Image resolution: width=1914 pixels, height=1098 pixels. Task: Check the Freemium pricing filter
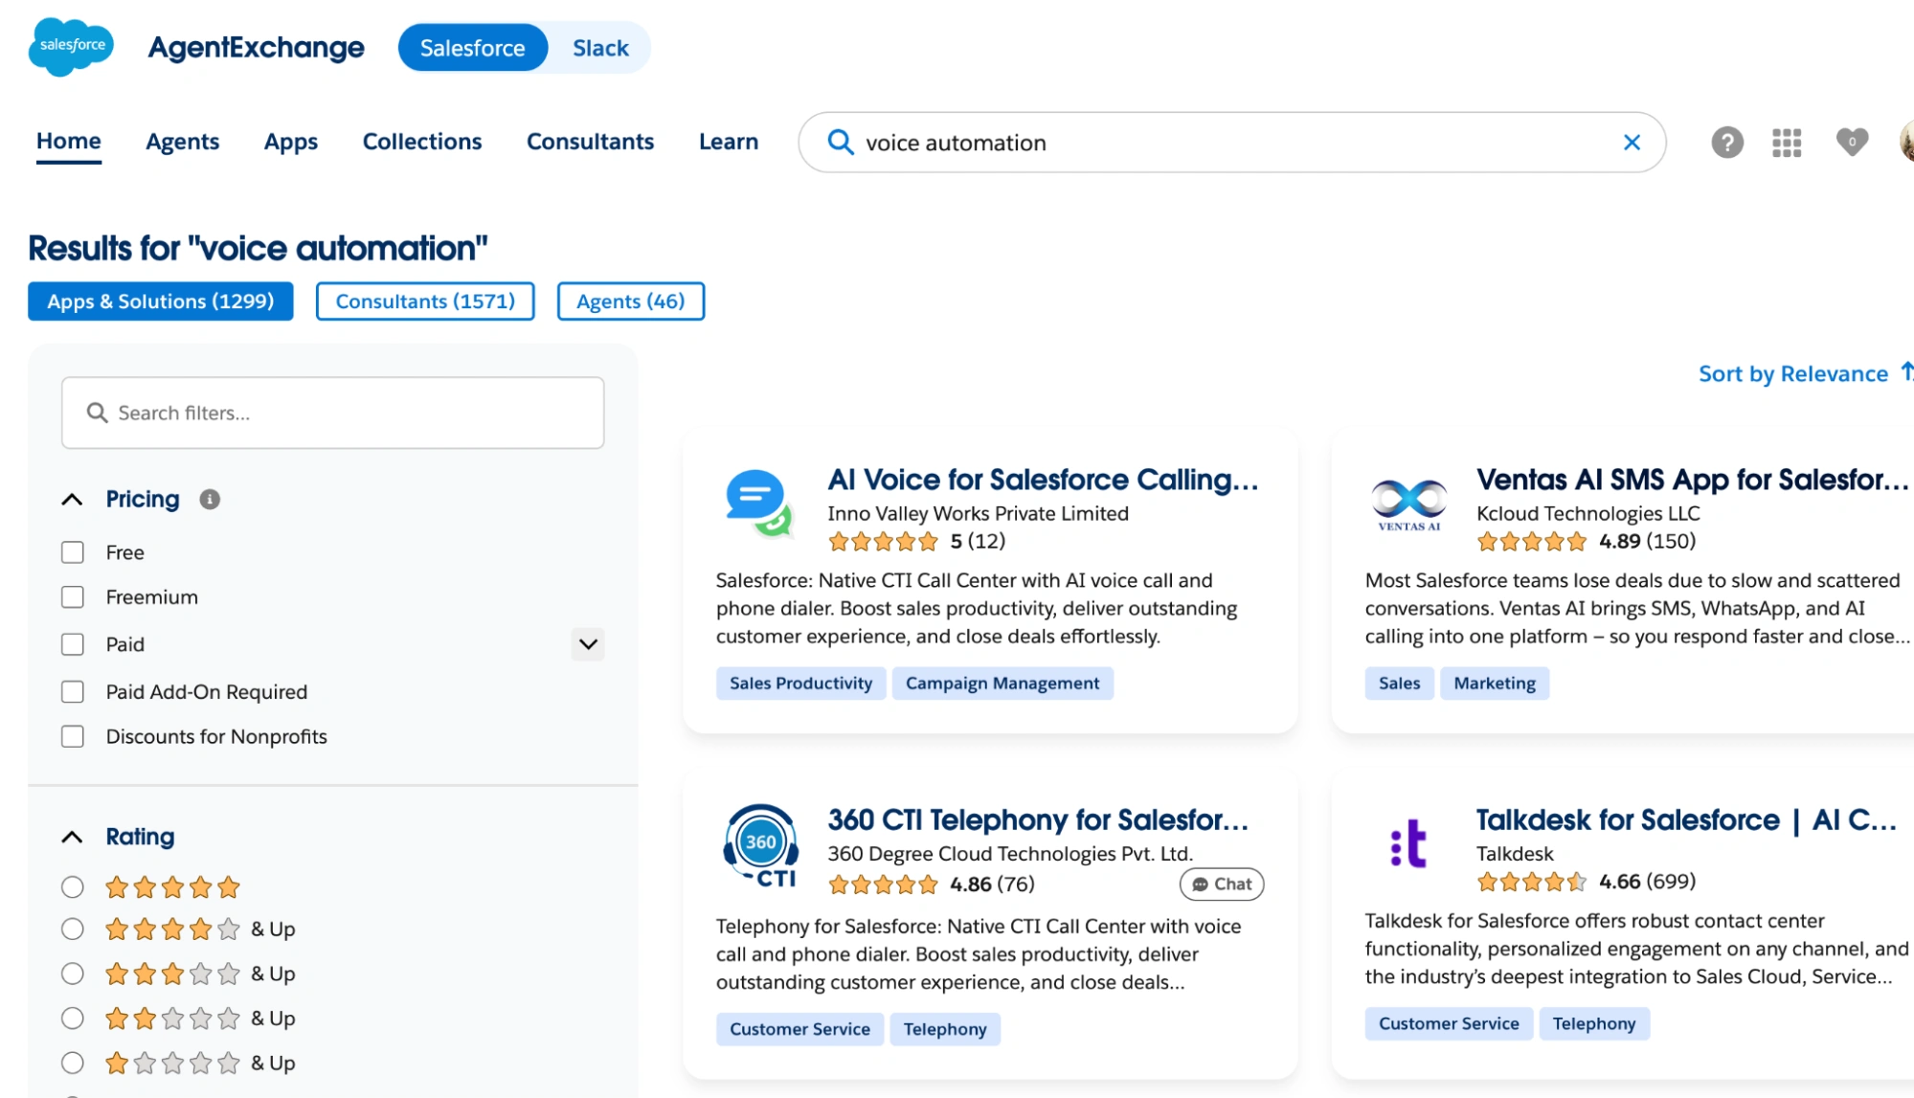pos(73,597)
